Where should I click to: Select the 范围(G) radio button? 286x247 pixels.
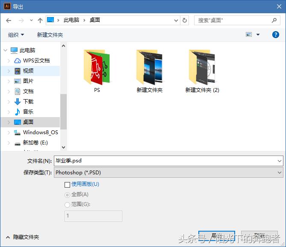(67, 205)
